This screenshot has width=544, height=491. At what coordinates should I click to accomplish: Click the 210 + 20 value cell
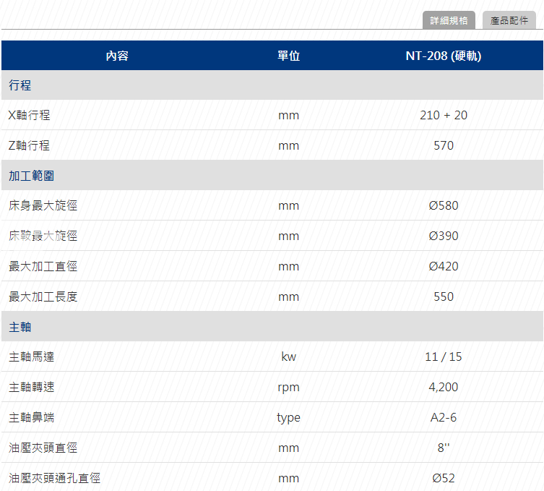click(x=444, y=115)
